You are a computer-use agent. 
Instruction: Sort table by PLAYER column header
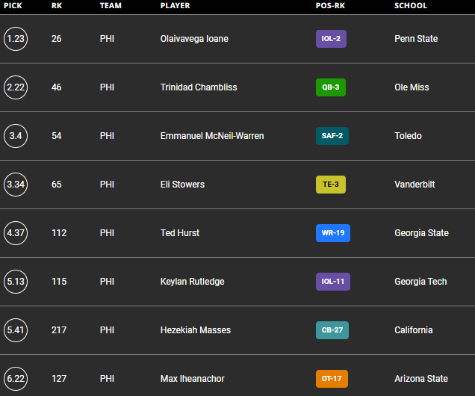(175, 6)
